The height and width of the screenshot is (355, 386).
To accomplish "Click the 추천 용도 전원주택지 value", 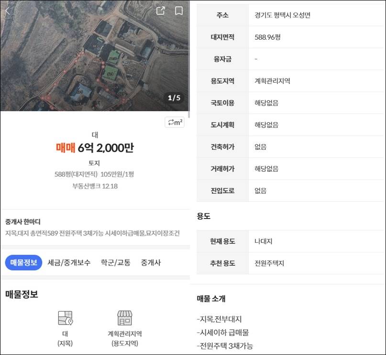I will click(269, 263).
